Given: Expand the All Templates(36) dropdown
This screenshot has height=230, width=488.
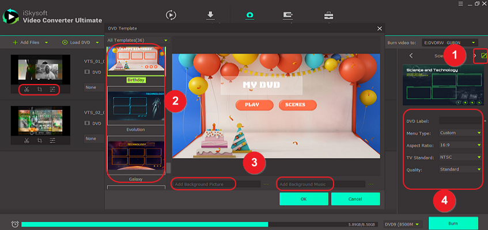Looking at the screenshot, I should pos(166,41).
